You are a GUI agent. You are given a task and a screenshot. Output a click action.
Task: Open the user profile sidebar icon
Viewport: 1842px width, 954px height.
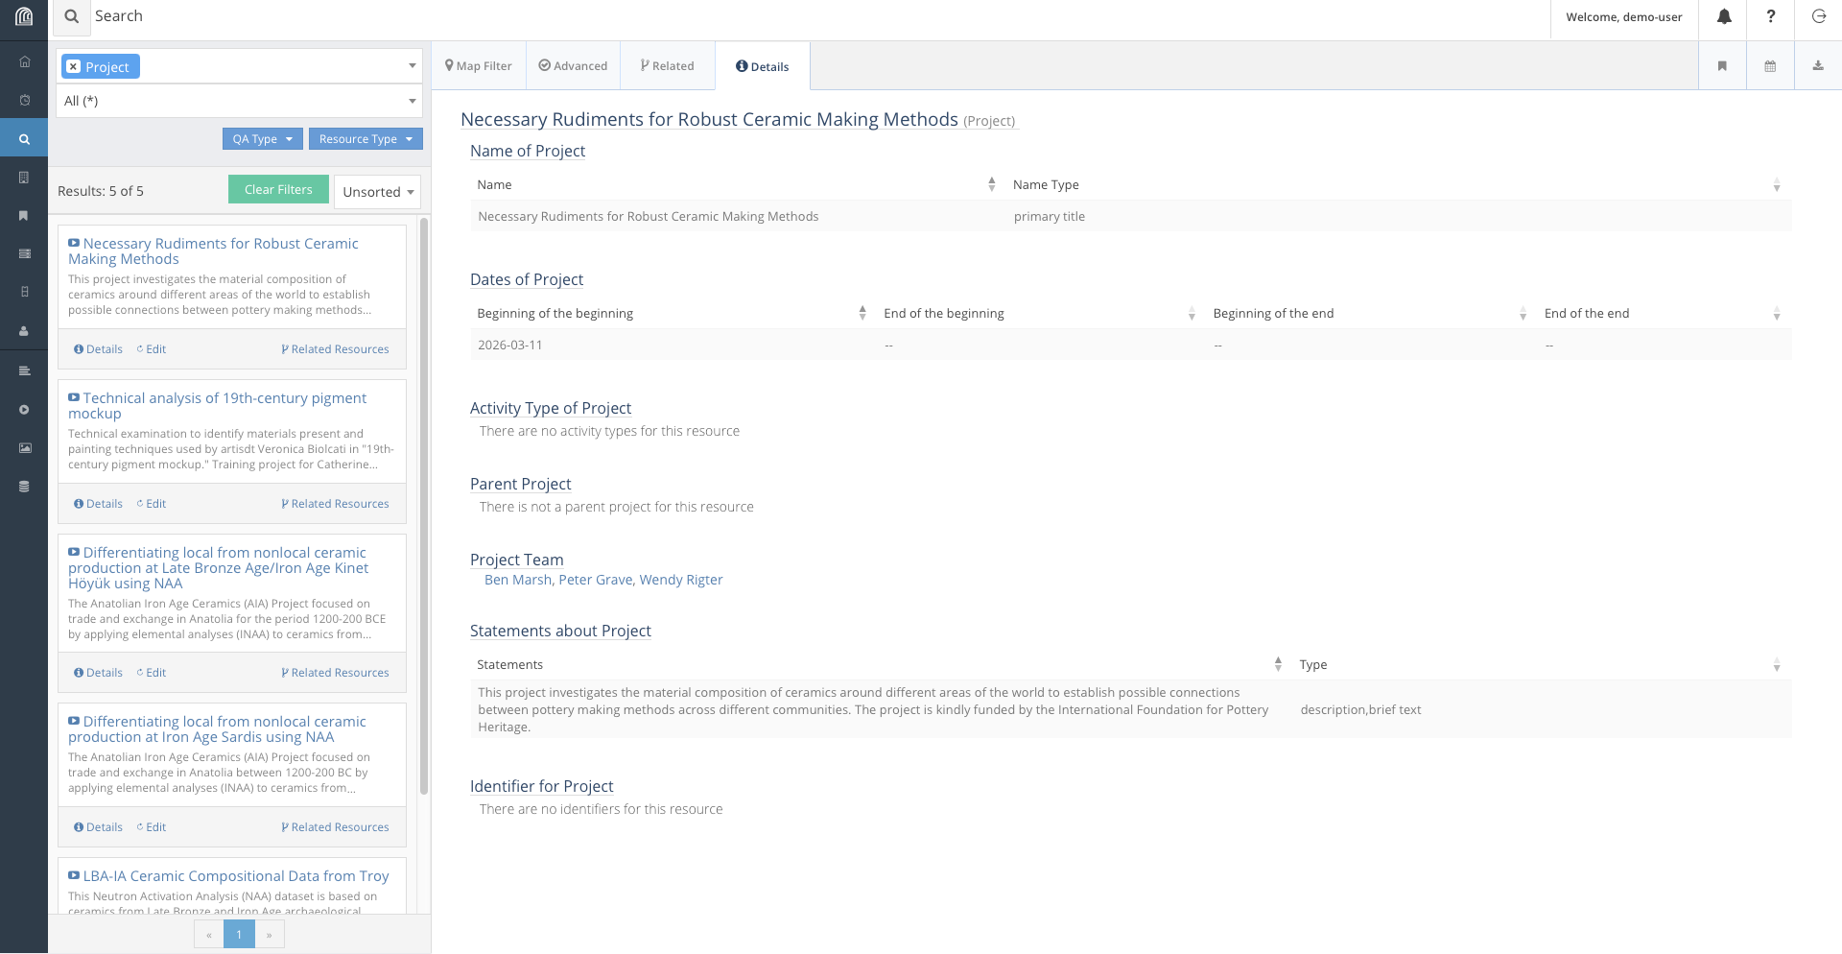coord(24,331)
